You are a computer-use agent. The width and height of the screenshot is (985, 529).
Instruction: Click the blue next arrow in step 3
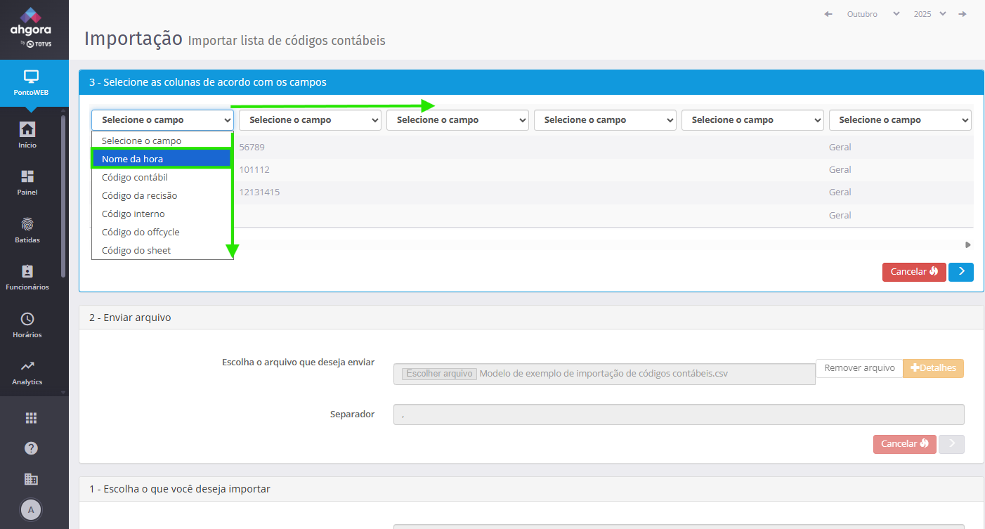click(961, 272)
